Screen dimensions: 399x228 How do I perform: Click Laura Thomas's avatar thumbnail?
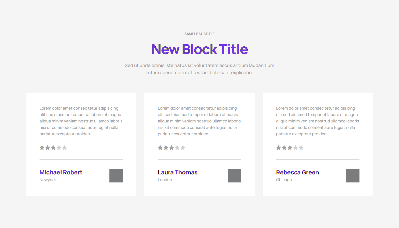234,176
